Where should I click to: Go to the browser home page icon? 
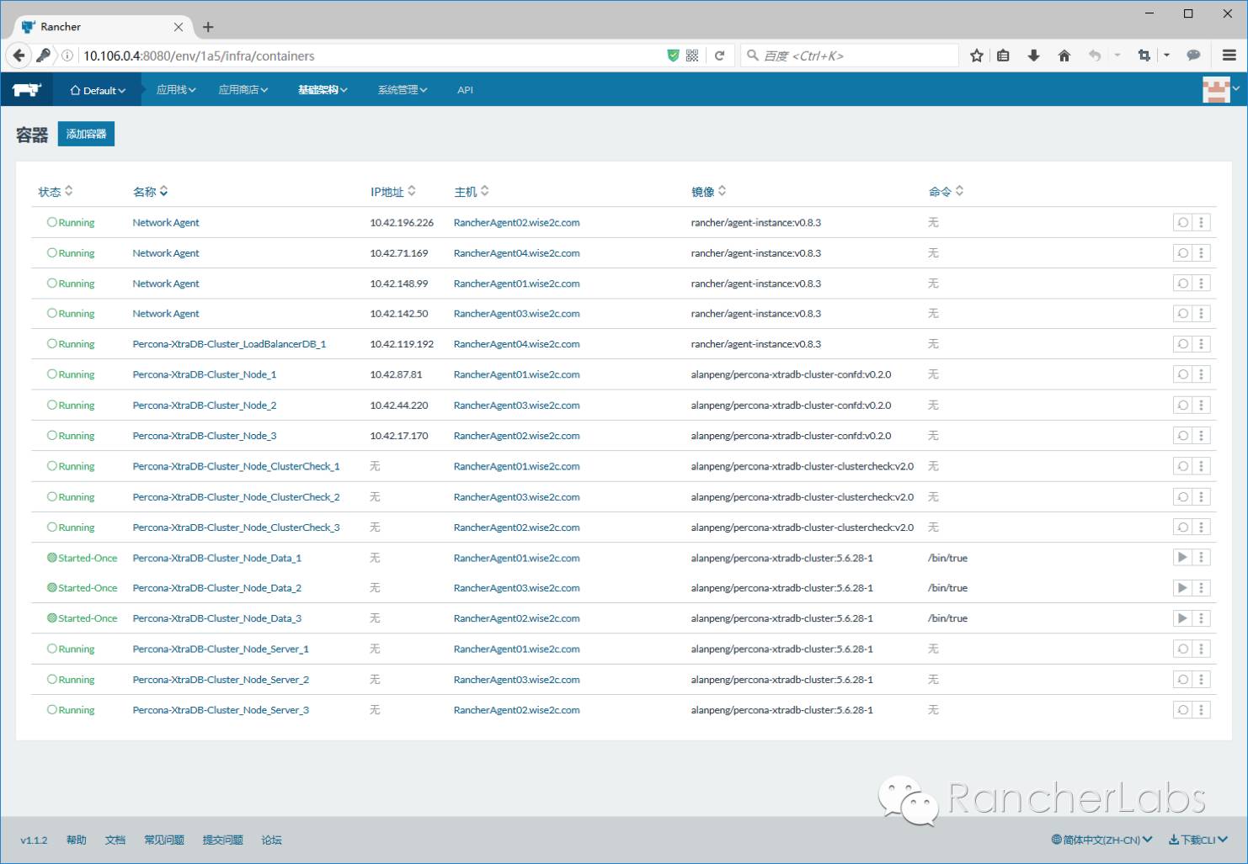[x=1064, y=56]
